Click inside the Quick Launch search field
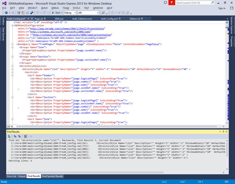The height and width of the screenshot is (184, 235). 193,3
